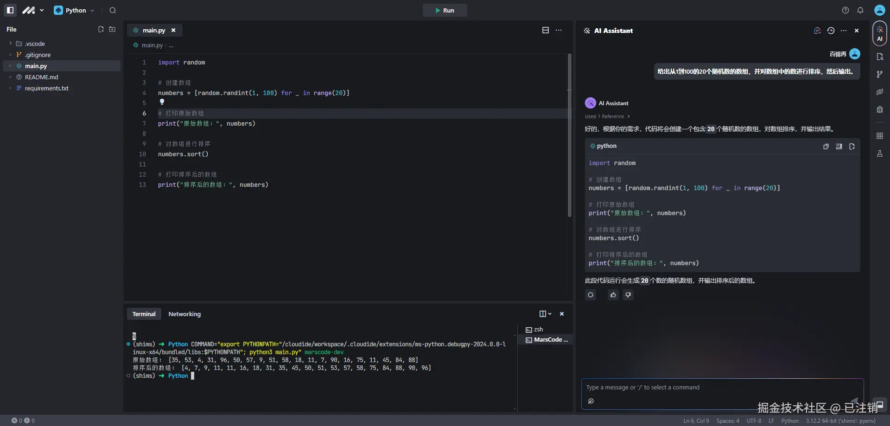Screen dimensions: 890x426
Task: Toggle the AI panel from right sidebar
Action: point(880,33)
